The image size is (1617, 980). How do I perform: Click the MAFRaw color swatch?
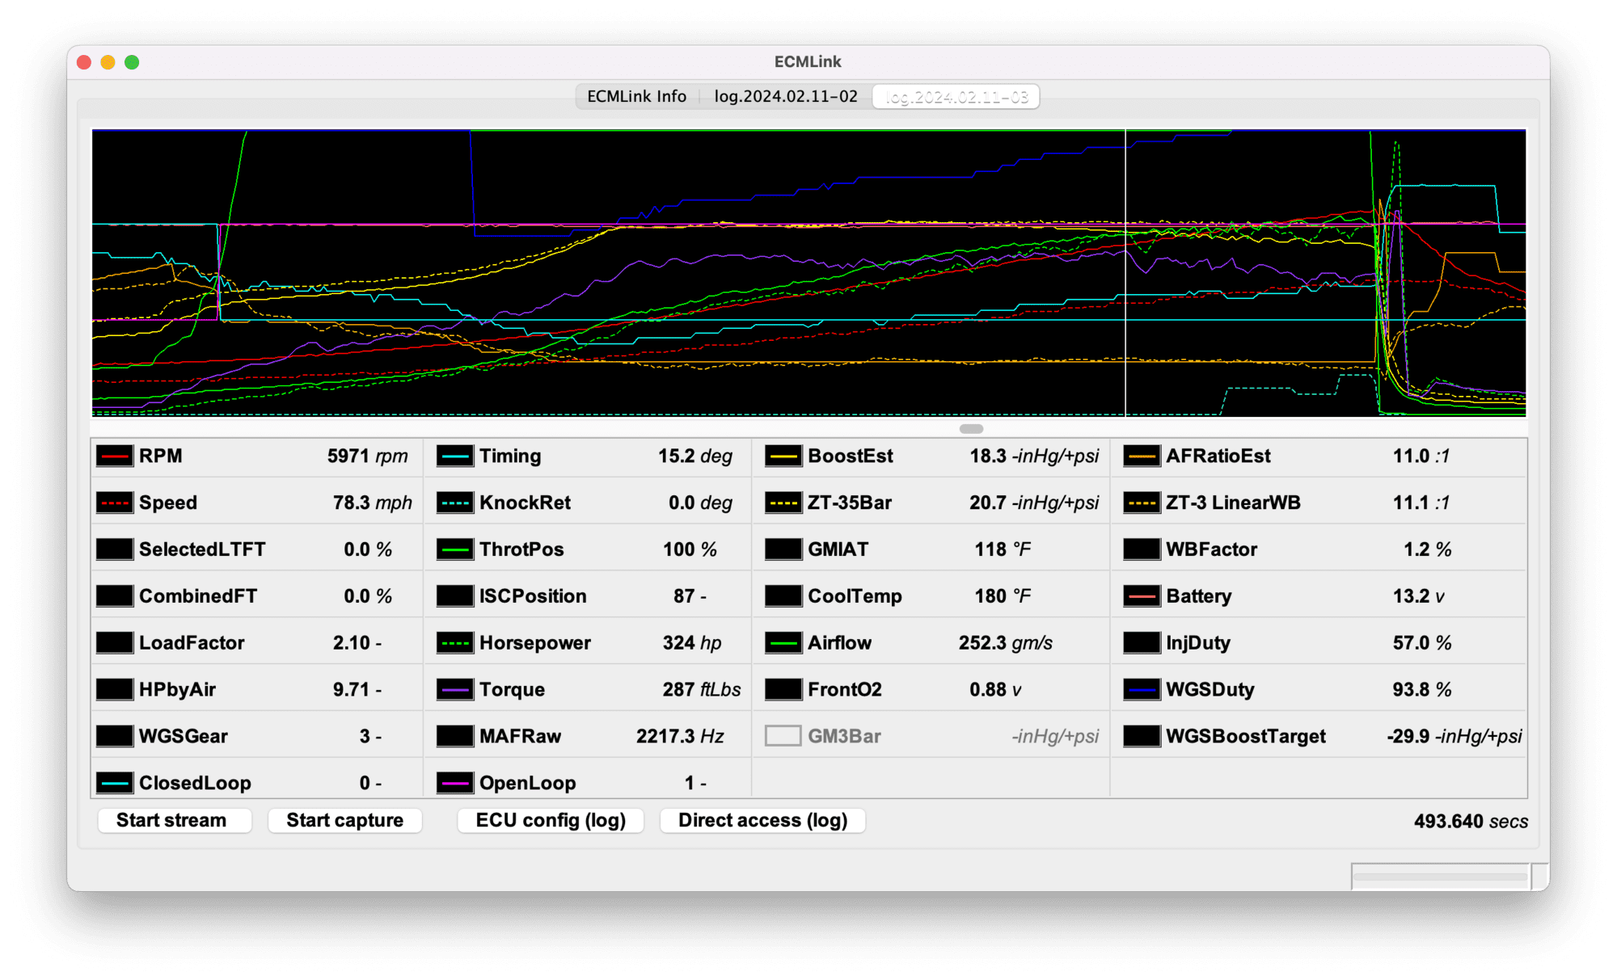point(455,736)
